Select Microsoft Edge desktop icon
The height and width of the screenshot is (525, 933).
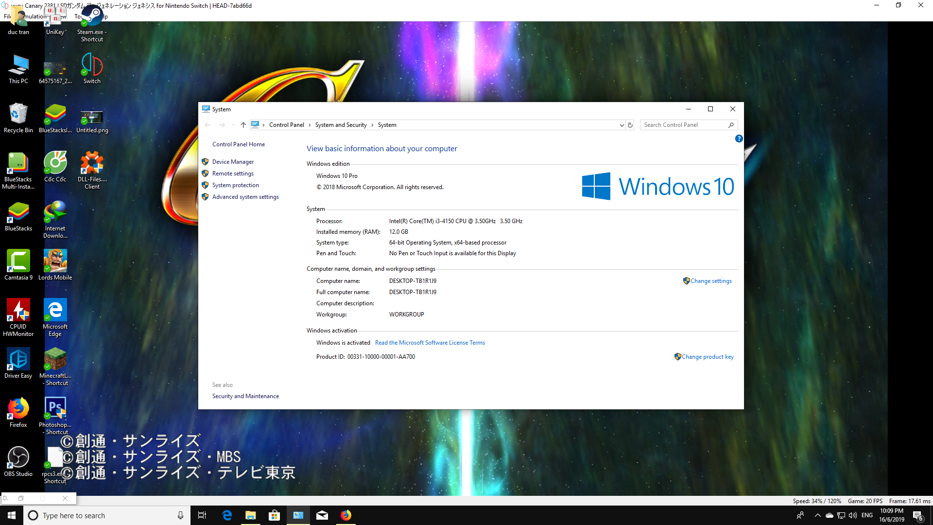(x=55, y=318)
